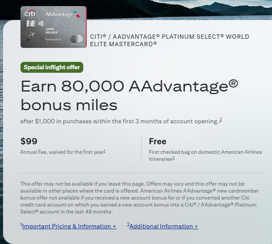Open footnote 2 after 'account opening'
272x244 pixels.
tap(221, 120)
